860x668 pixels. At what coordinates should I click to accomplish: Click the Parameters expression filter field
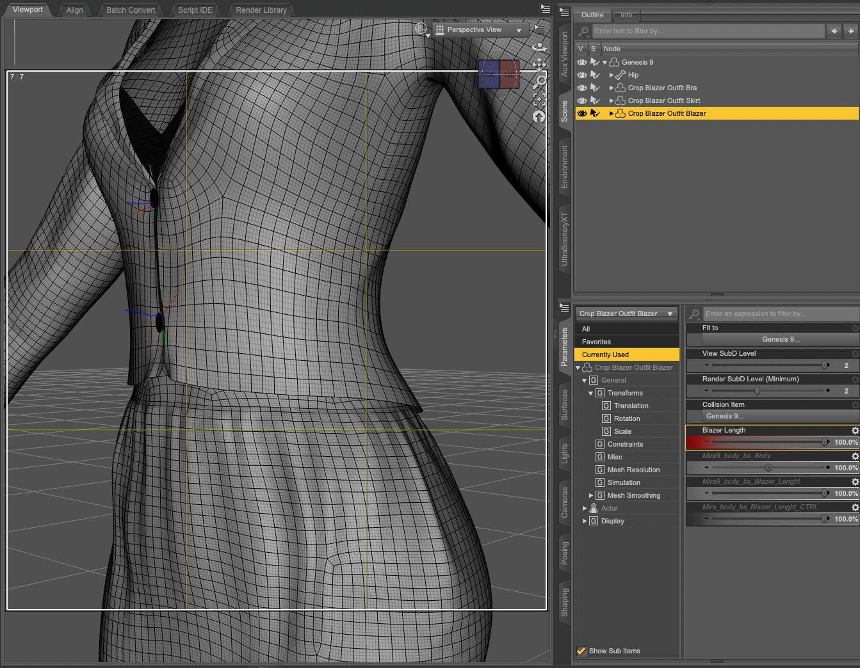click(x=781, y=314)
